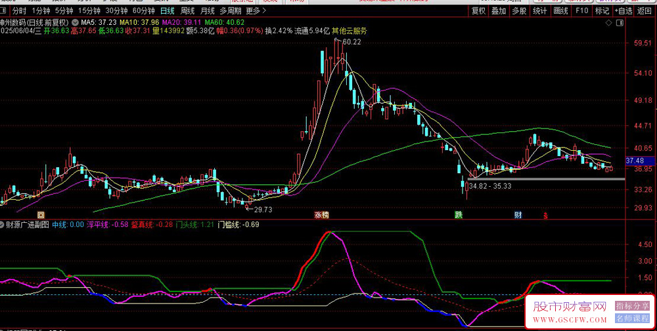Select the 15分钟 period
The image size is (657, 331).
click(x=89, y=11)
